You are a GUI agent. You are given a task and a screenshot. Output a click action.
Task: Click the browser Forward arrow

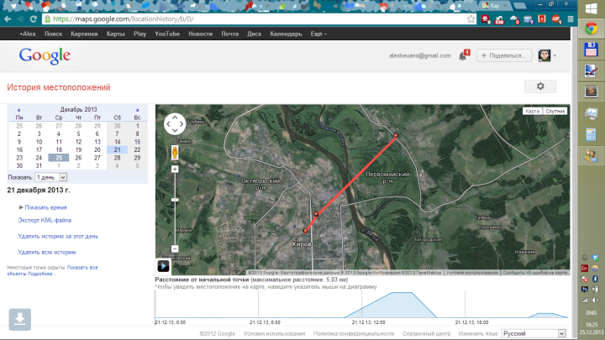21,18
